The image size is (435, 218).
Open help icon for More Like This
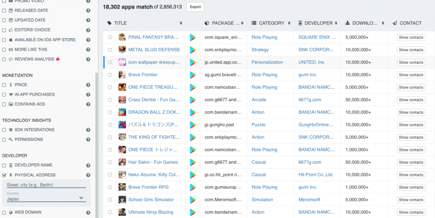click(88, 50)
